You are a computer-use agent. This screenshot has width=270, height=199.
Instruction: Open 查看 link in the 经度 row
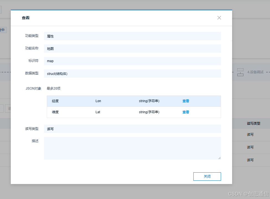tap(186, 101)
